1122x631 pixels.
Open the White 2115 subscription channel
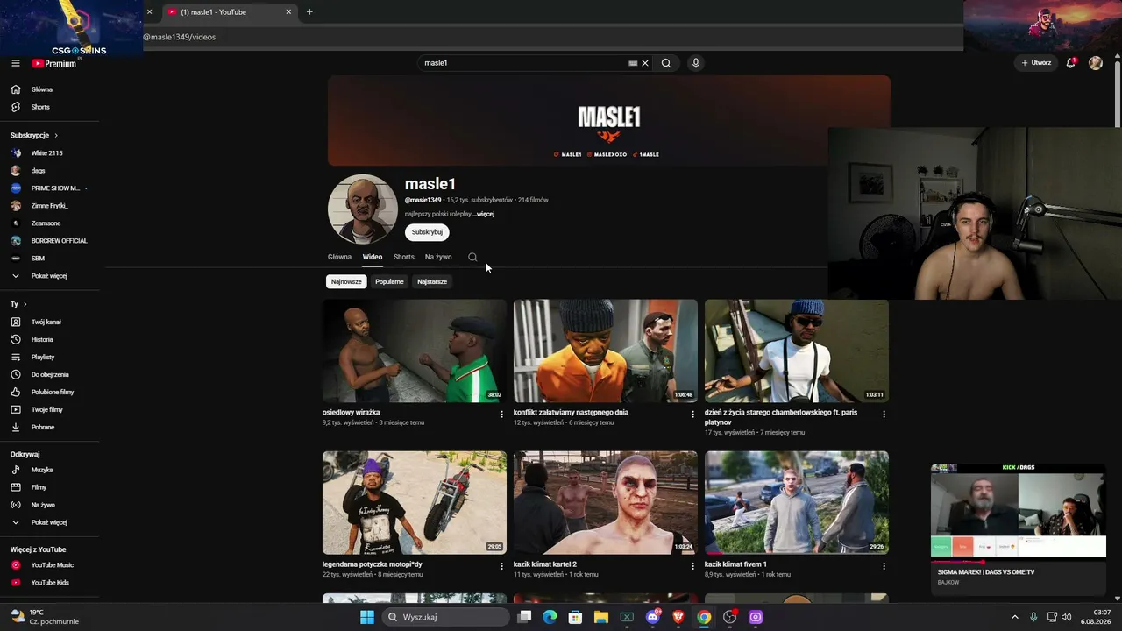coord(47,153)
